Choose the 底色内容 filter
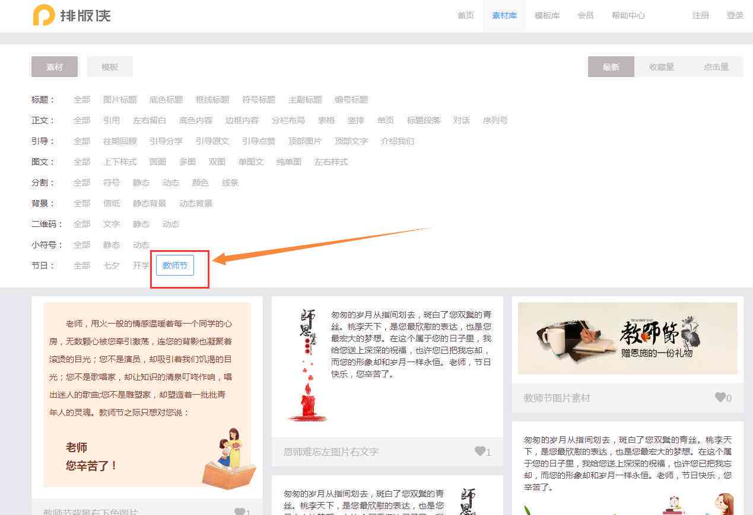 pyautogui.click(x=196, y=120)
